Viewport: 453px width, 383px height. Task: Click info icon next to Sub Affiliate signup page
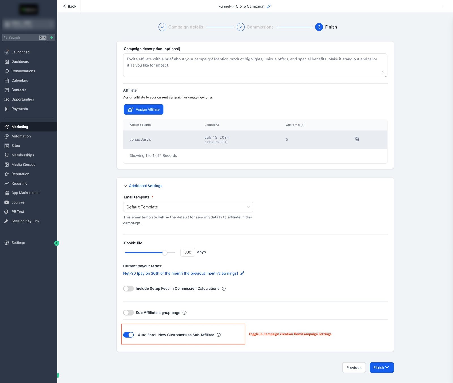[x=185, y=313]
